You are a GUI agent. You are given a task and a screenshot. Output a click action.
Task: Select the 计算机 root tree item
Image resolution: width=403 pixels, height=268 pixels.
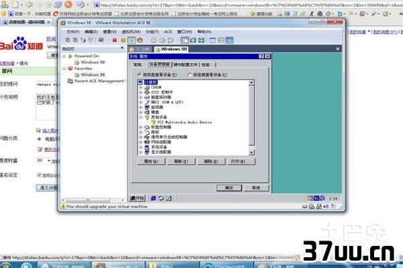[x=150, y=82]
